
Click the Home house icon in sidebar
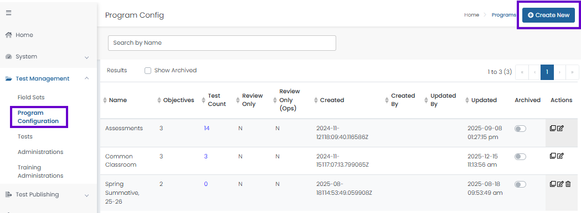click(9, 35)
